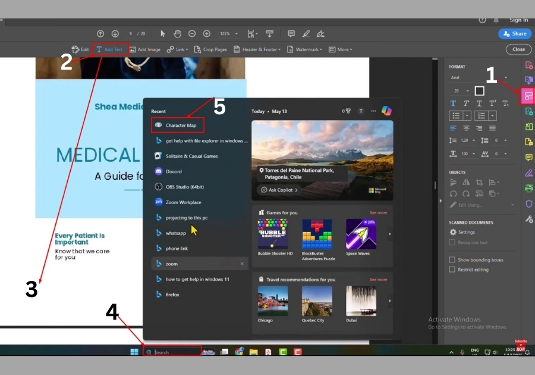Enable Restrict editing checkbox
Viewport: 535px width, 375px height.
click(452, 270)
